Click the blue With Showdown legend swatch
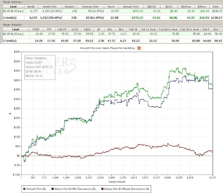 click(x=52, y=189)
